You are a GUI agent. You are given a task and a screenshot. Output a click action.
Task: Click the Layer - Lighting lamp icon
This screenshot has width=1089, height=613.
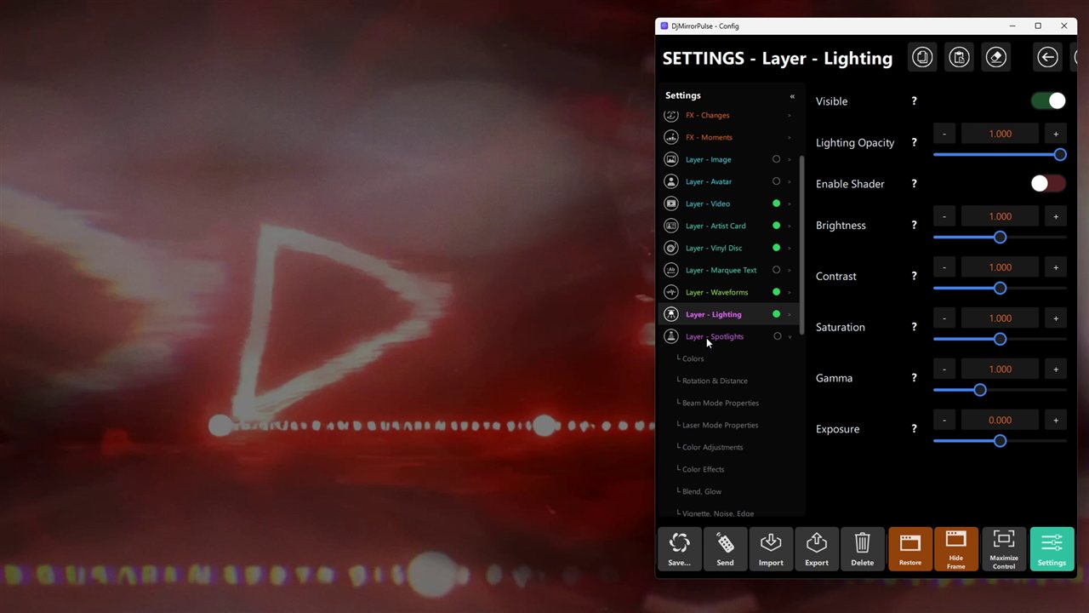[x=671, y=314]
